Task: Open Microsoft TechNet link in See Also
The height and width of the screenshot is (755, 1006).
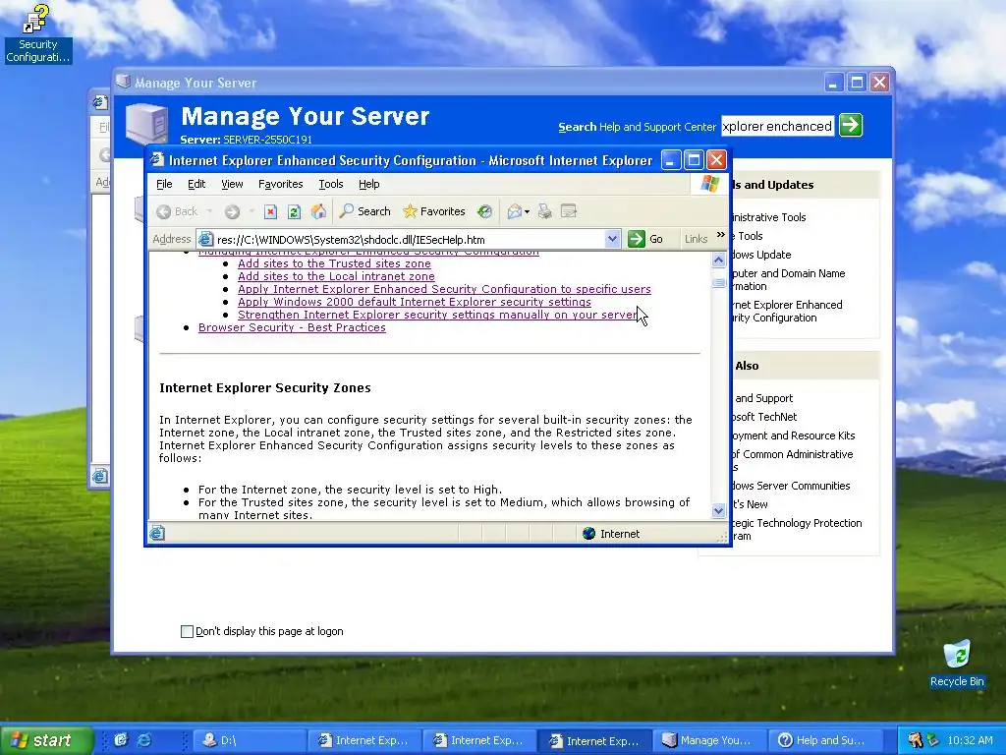Action: (764, 417)
